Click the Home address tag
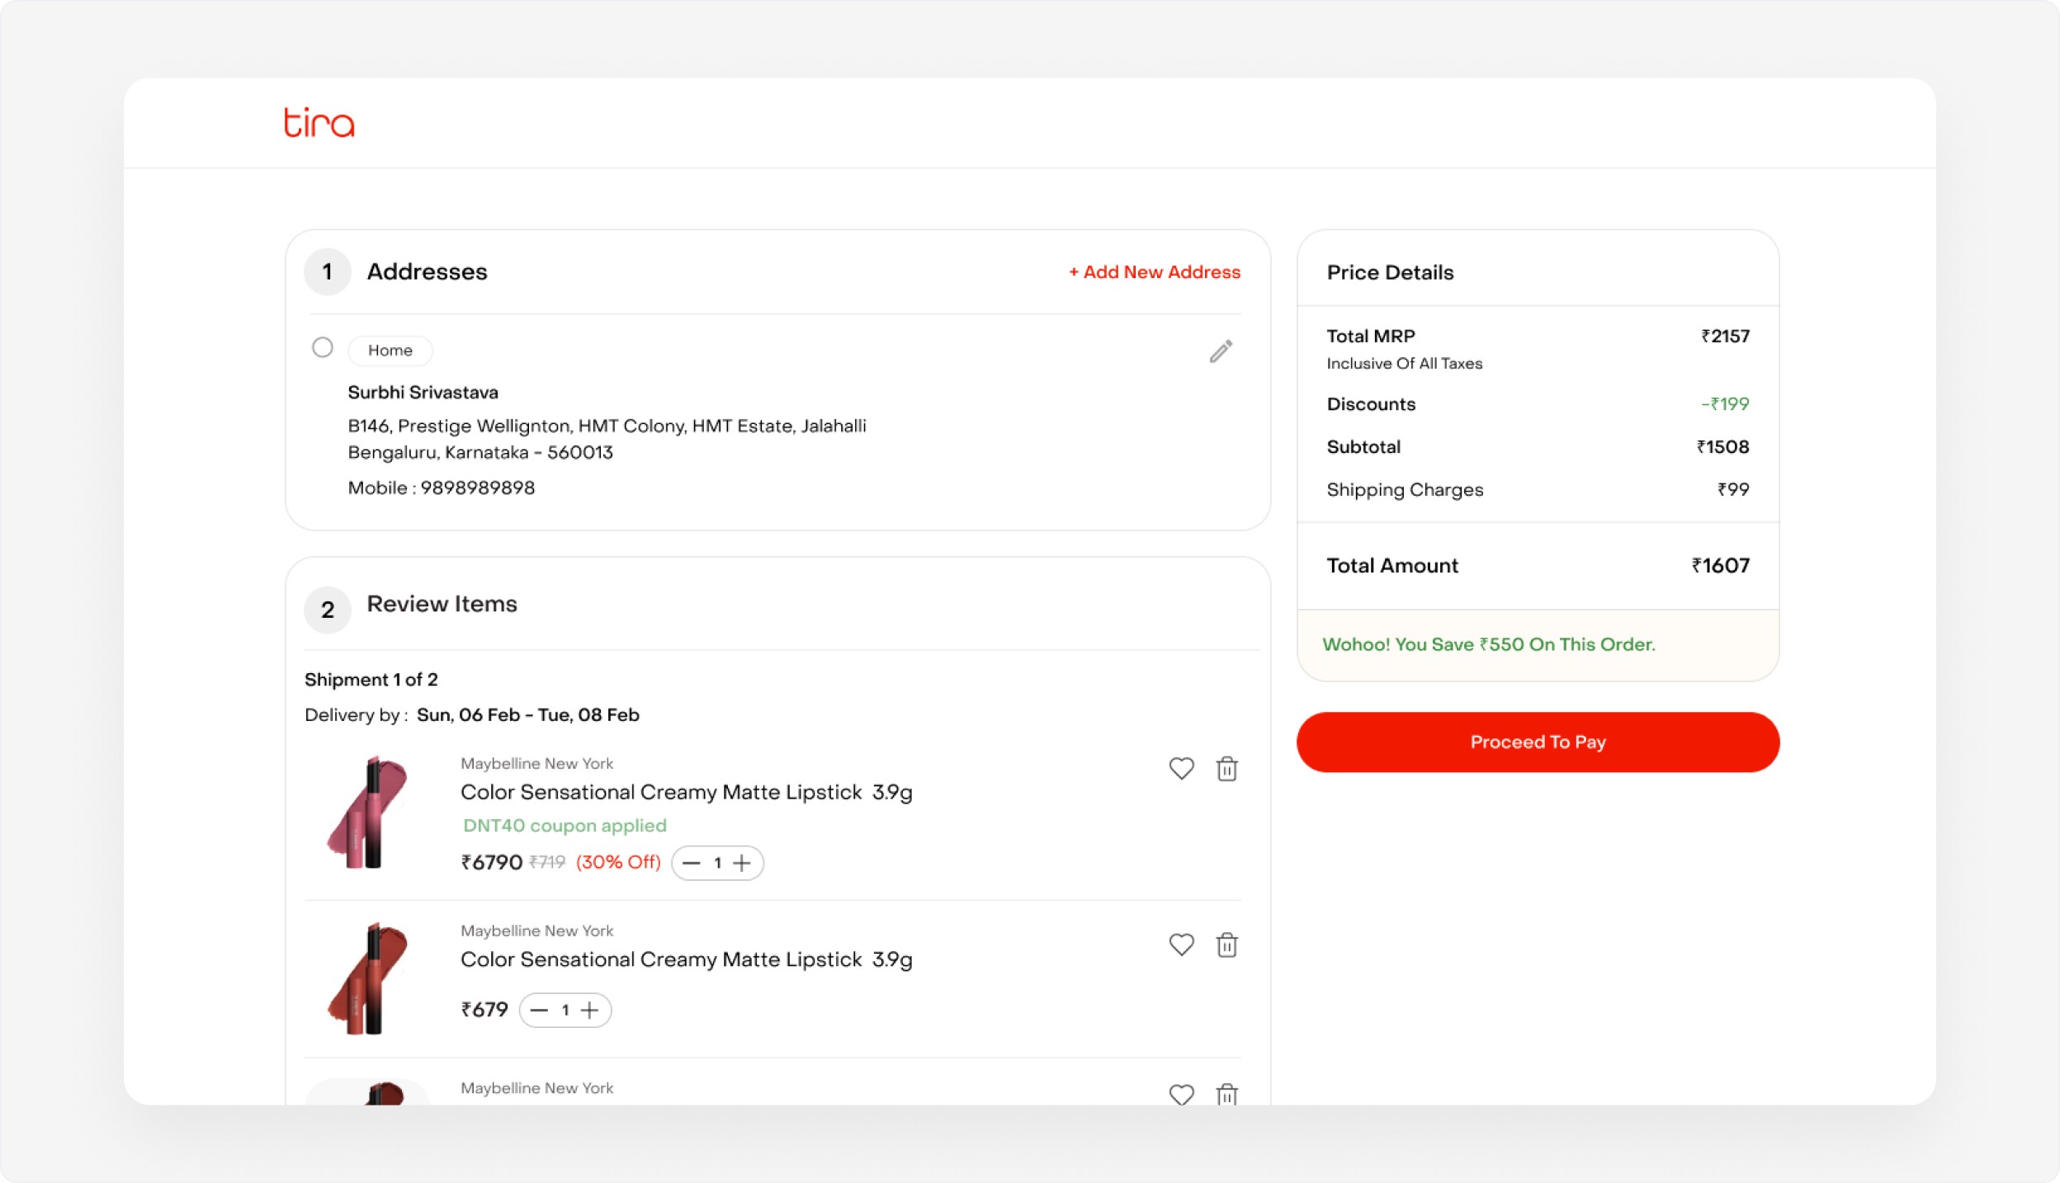 (x=390, y=351)
